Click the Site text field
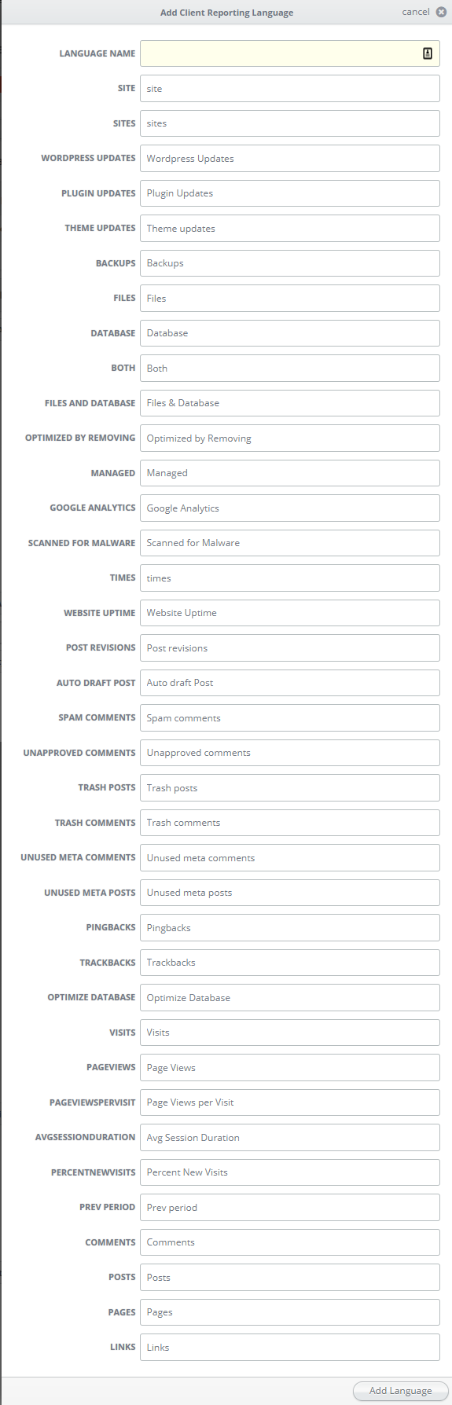Screen dimensions: 452x1405 [x=290, y=89]
